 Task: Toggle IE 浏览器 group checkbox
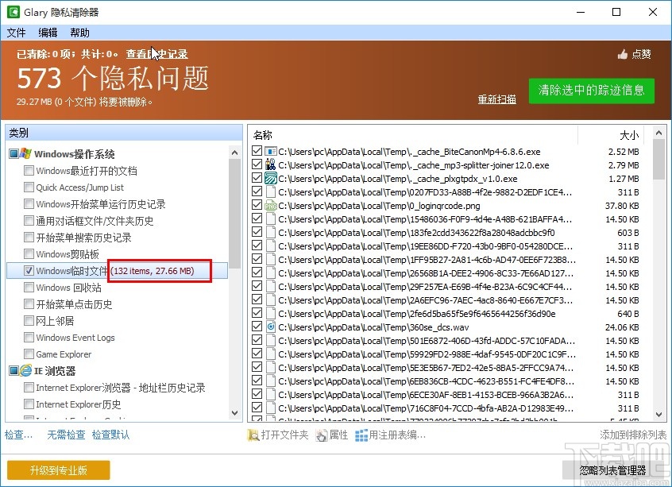coord(14,371)
